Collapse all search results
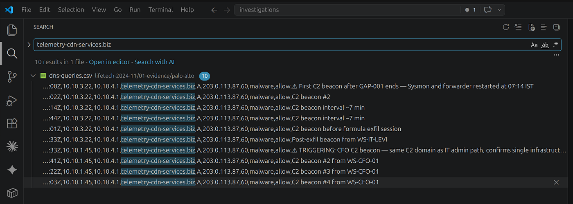Image resolution: width=573 pixels, height=204 pixels. 556,27
